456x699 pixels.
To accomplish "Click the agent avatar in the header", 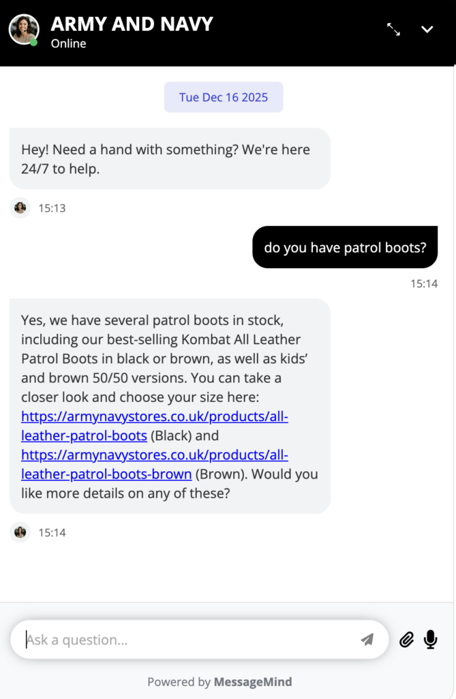I will [x=23, y=29].
